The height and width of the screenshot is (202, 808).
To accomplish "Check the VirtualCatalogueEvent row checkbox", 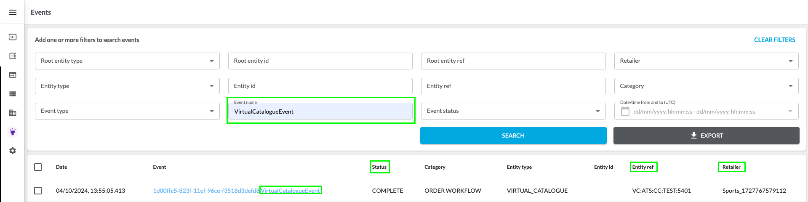I will 38,191.
